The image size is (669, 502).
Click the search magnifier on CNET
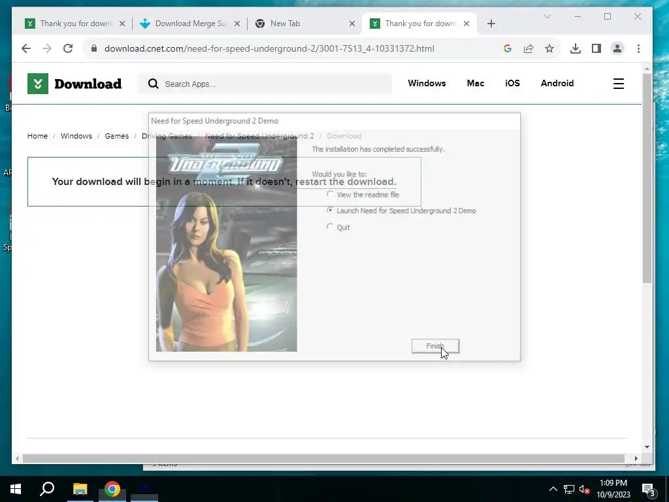click(x=153, y=84)
